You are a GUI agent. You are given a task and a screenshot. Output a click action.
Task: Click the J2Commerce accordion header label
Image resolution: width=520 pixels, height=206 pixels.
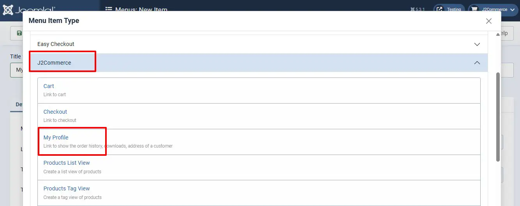54,63
